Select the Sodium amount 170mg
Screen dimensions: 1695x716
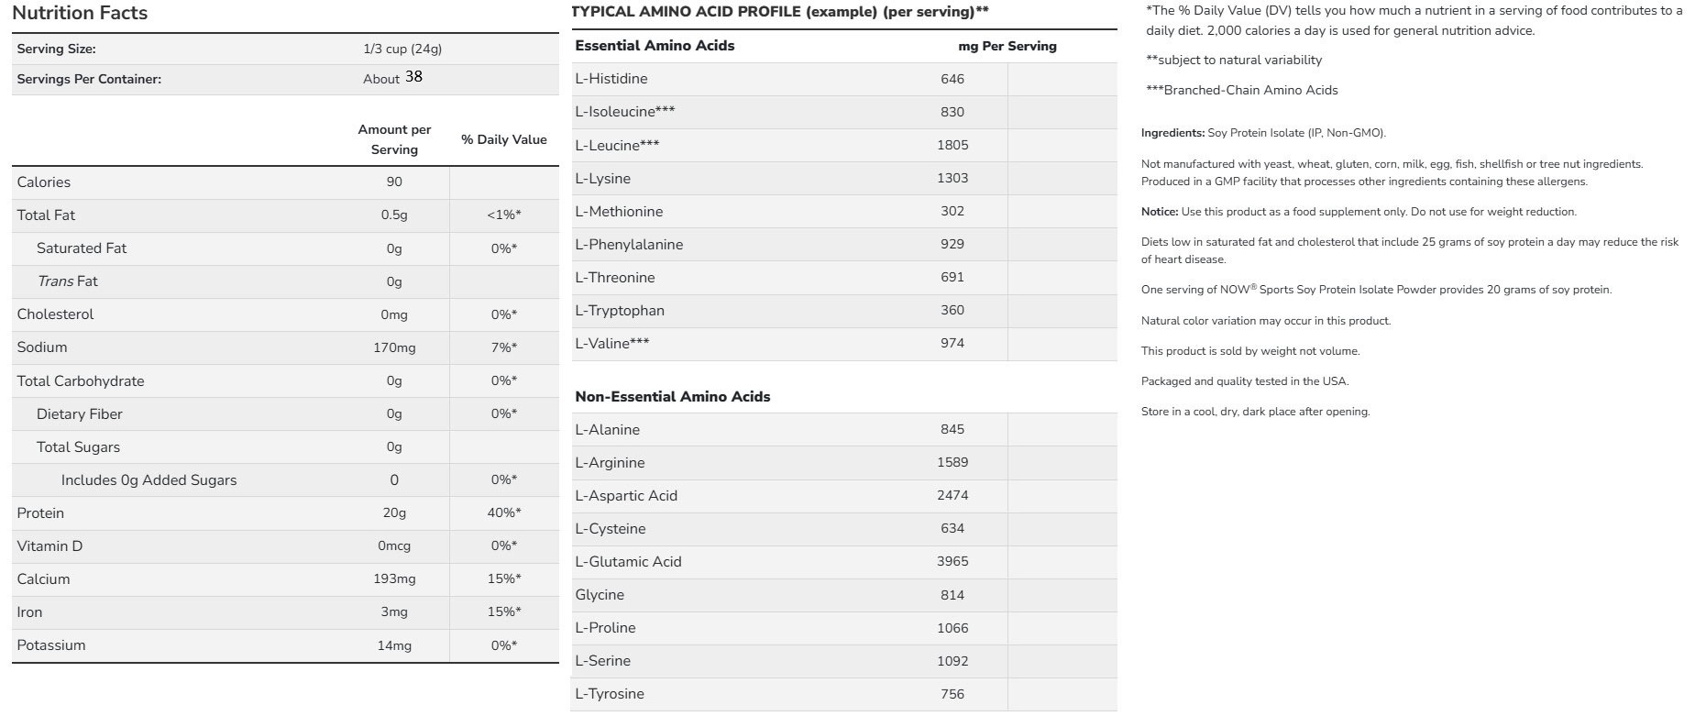394,348
